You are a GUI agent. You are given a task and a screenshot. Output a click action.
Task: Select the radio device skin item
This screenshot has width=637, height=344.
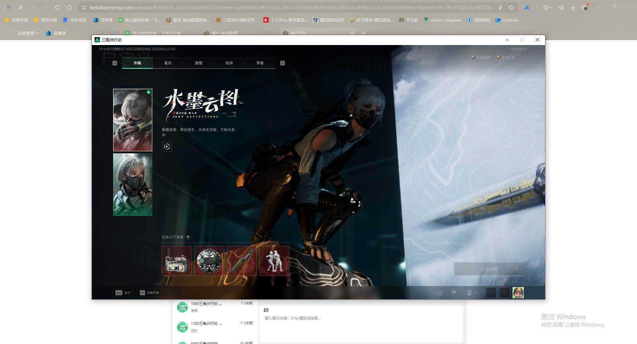click(x=177, y=261)
